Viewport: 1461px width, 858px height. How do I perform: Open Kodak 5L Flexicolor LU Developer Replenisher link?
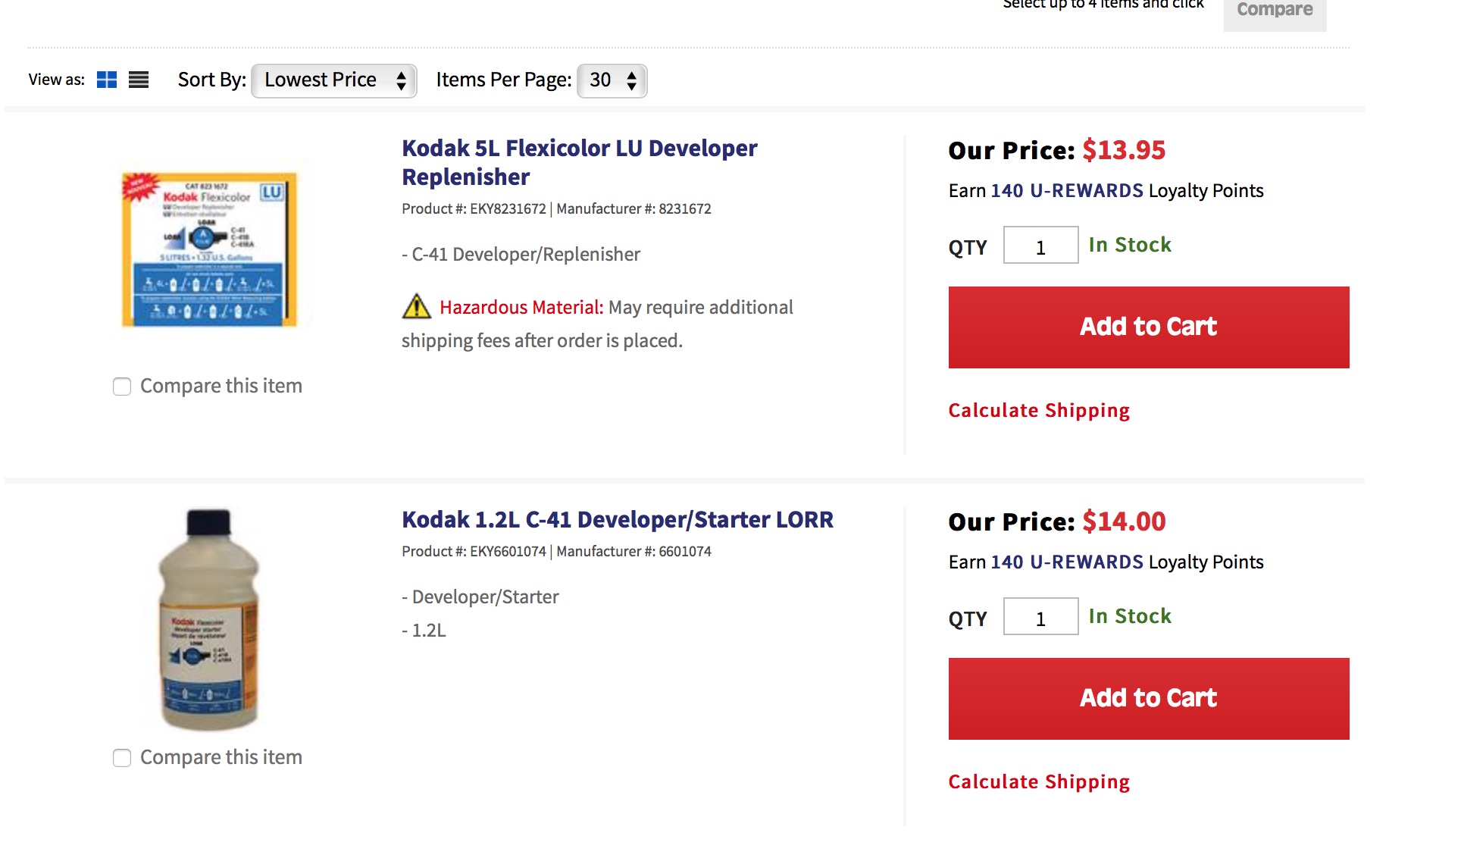579,162
